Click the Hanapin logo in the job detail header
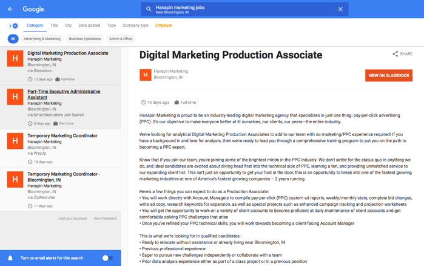The image size is (424, 266). (x=145, y=75)
